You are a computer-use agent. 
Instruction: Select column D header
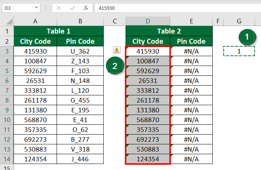(148, 21)
